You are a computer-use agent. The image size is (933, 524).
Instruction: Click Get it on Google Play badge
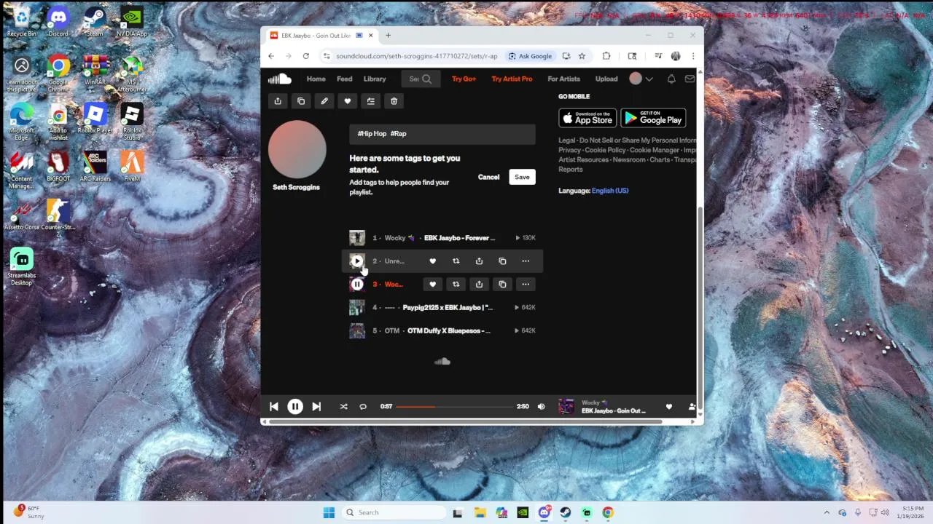(x=653, y=118)
